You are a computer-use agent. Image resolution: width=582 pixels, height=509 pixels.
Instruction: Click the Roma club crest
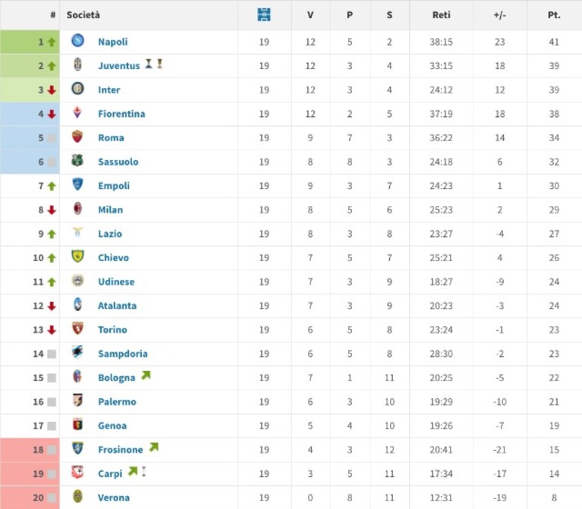click(x=77, y=136)
